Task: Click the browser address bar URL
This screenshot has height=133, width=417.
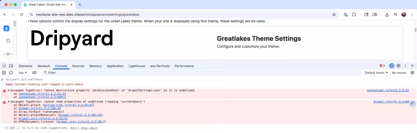Action: point(88,15)
